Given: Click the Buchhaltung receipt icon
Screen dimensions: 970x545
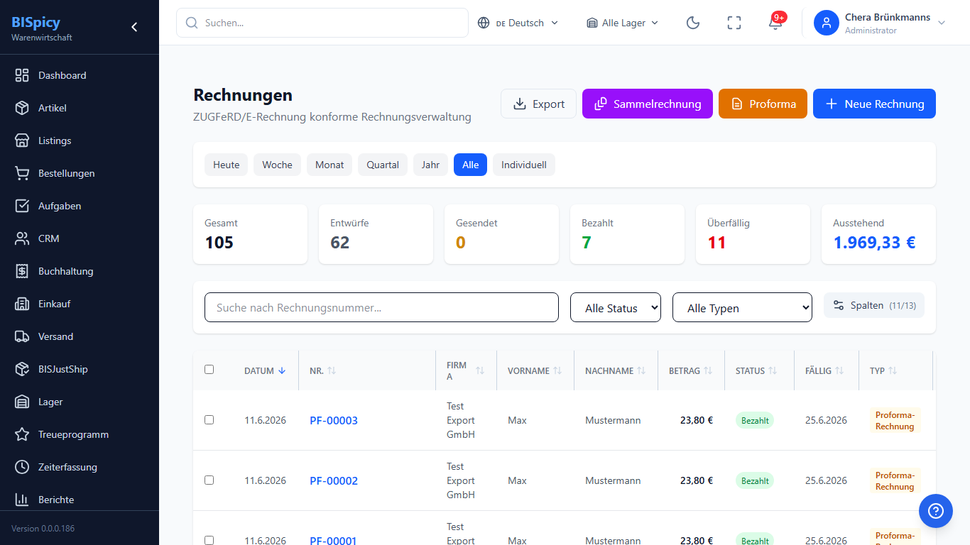Looking at the screenshot, I should (22, 271).
